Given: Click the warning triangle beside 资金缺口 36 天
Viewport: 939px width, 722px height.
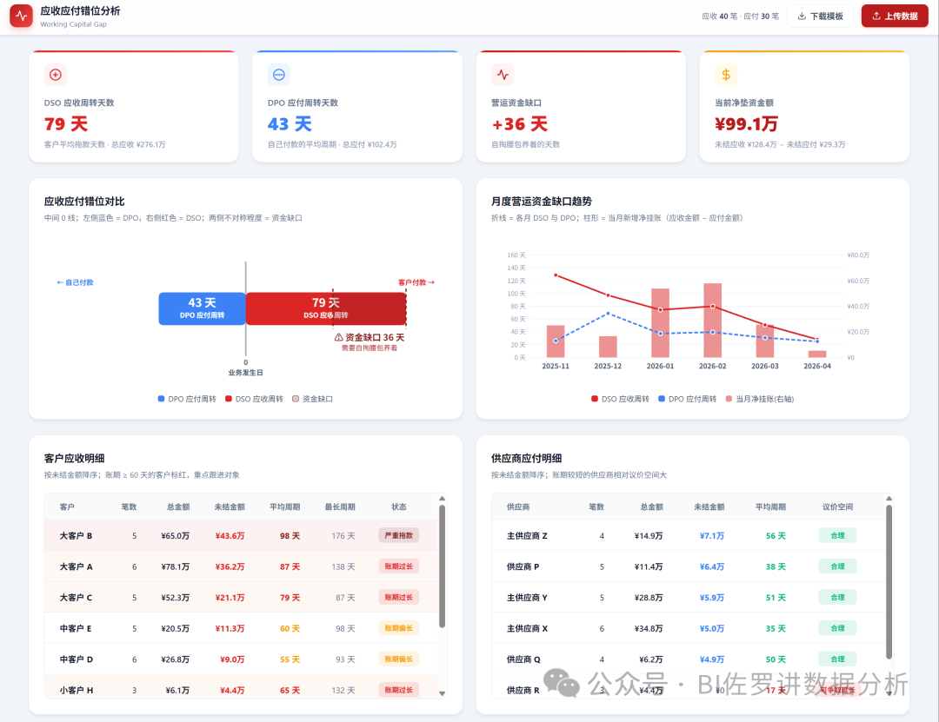Looking at the screenshot, I should [x=338, y=338].
